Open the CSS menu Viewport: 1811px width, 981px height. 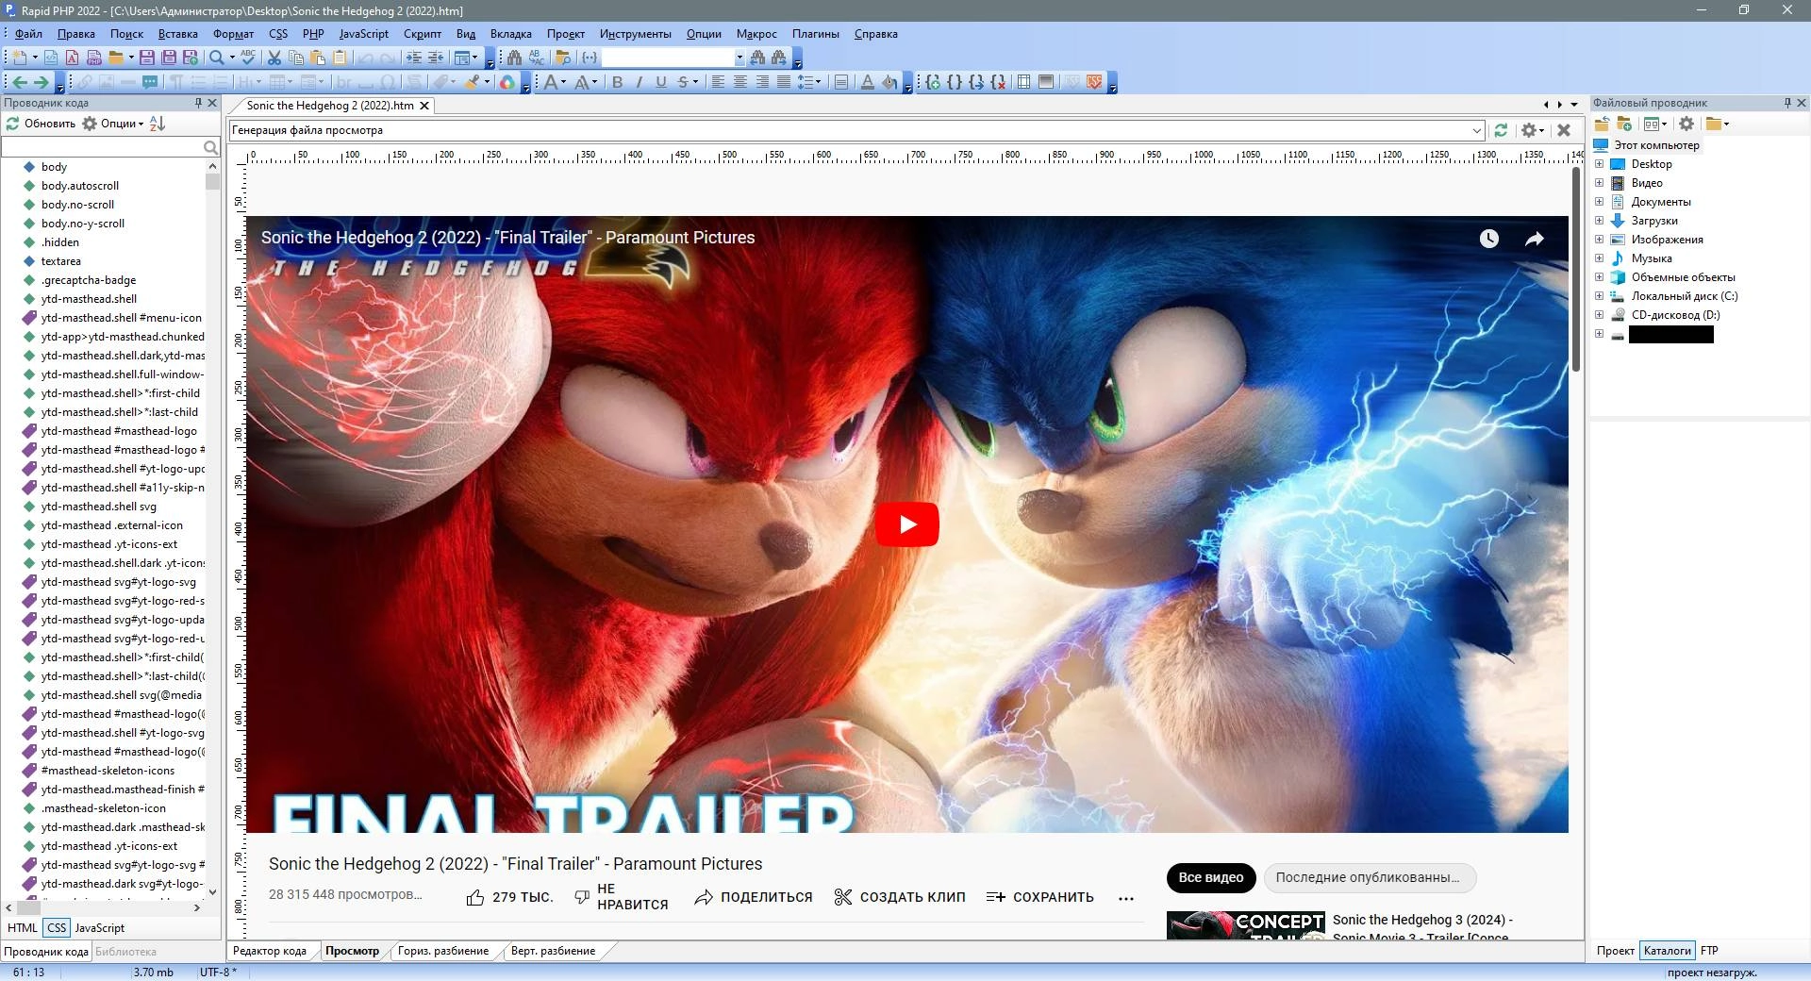click(x=278, y=34)
